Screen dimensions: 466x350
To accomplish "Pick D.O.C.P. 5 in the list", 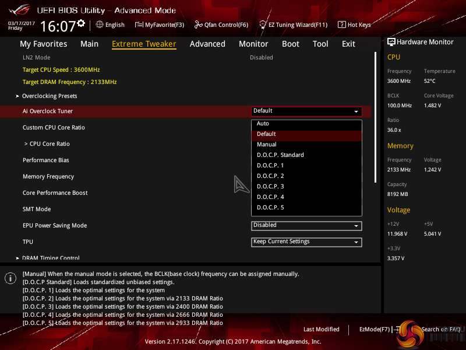I will click(270, 208).
